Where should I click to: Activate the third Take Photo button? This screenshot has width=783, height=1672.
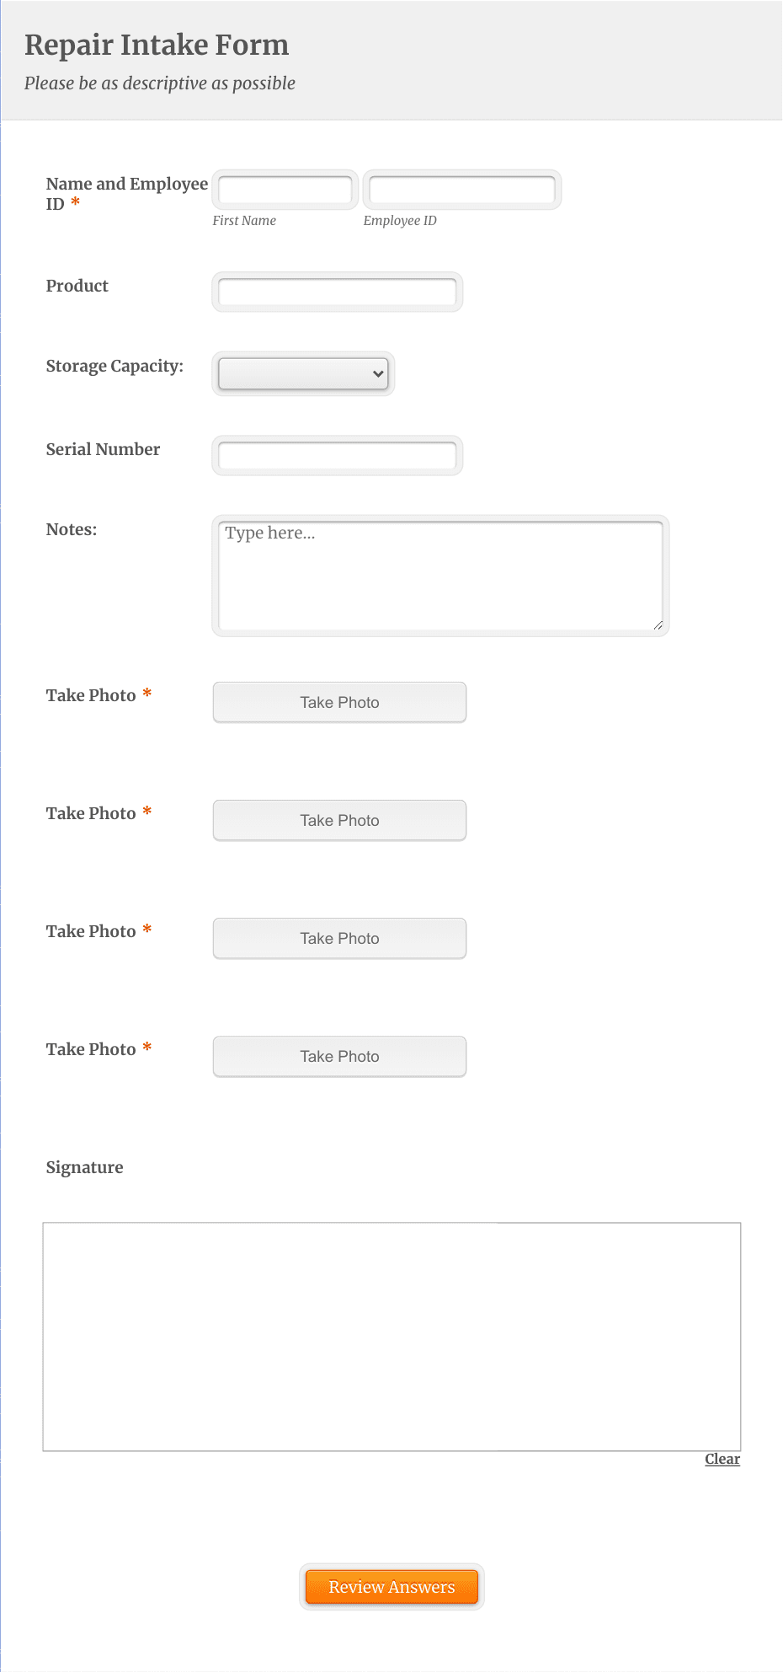click(x=339, y=938)
